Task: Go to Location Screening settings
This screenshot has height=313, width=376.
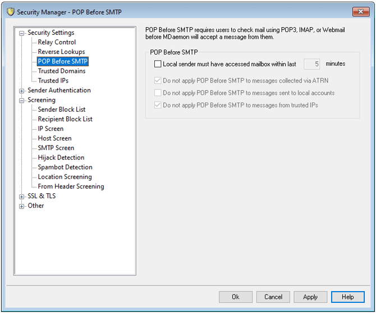Action: click(x=65, y=177)
